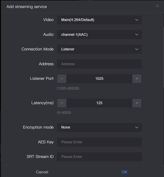Select the Listener Port value 1025
This screenshot has width=164, height=177.
[99, 79]
